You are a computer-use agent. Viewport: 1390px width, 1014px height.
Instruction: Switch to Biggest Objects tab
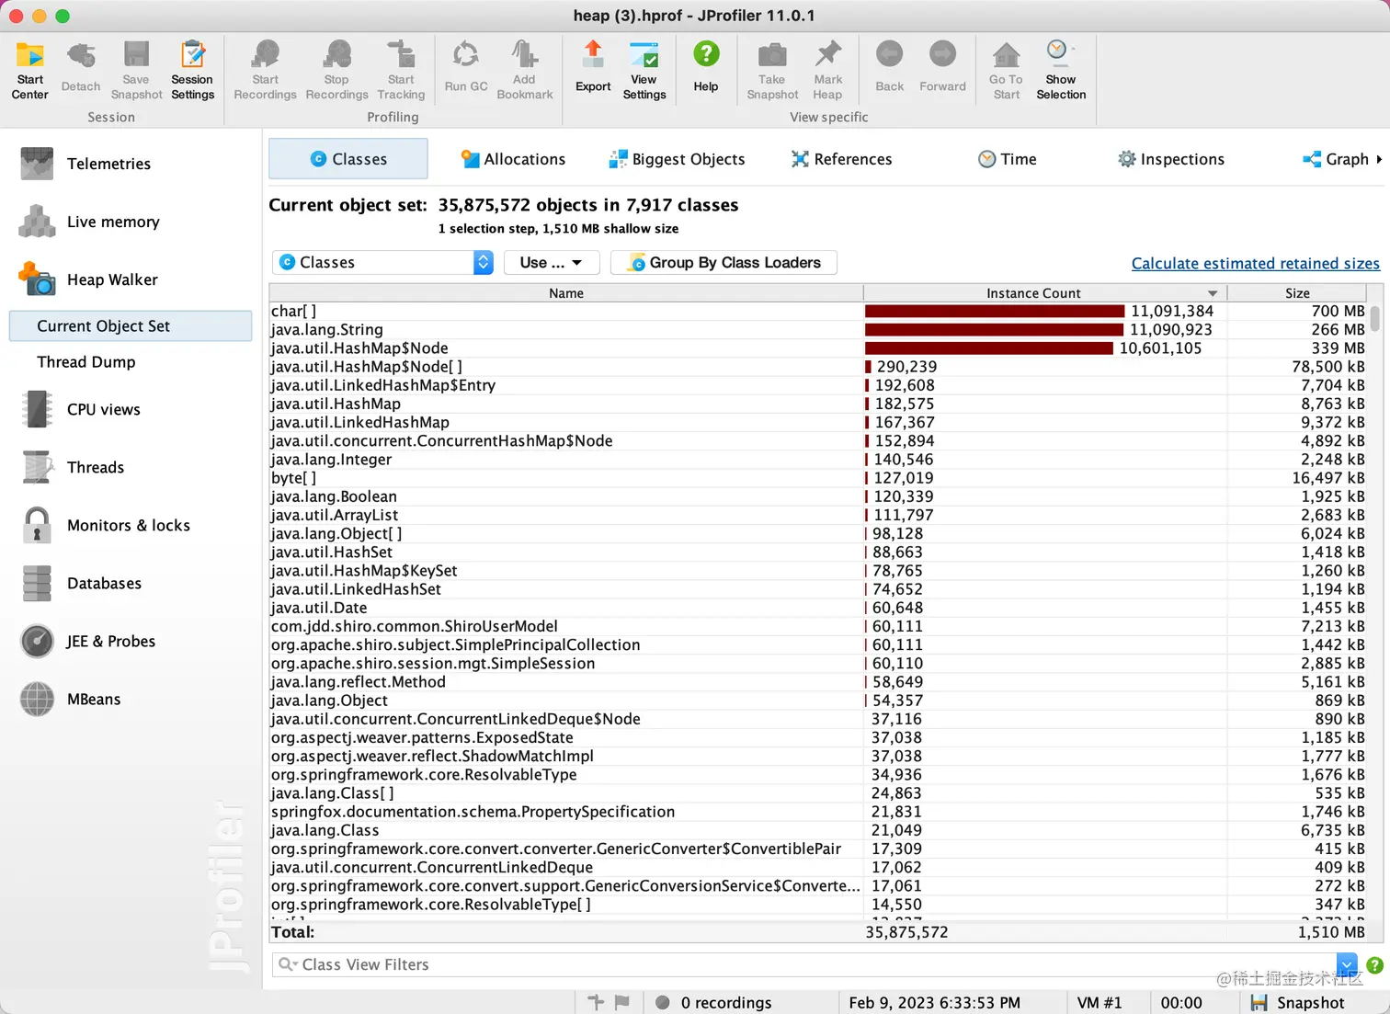coord(677,159)
